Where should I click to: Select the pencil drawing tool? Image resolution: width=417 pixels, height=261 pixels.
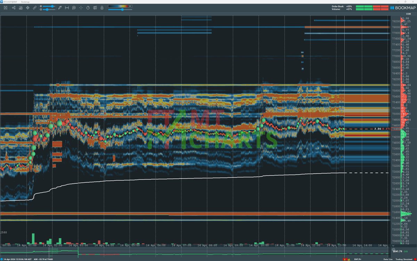click(x=60, y=7)
